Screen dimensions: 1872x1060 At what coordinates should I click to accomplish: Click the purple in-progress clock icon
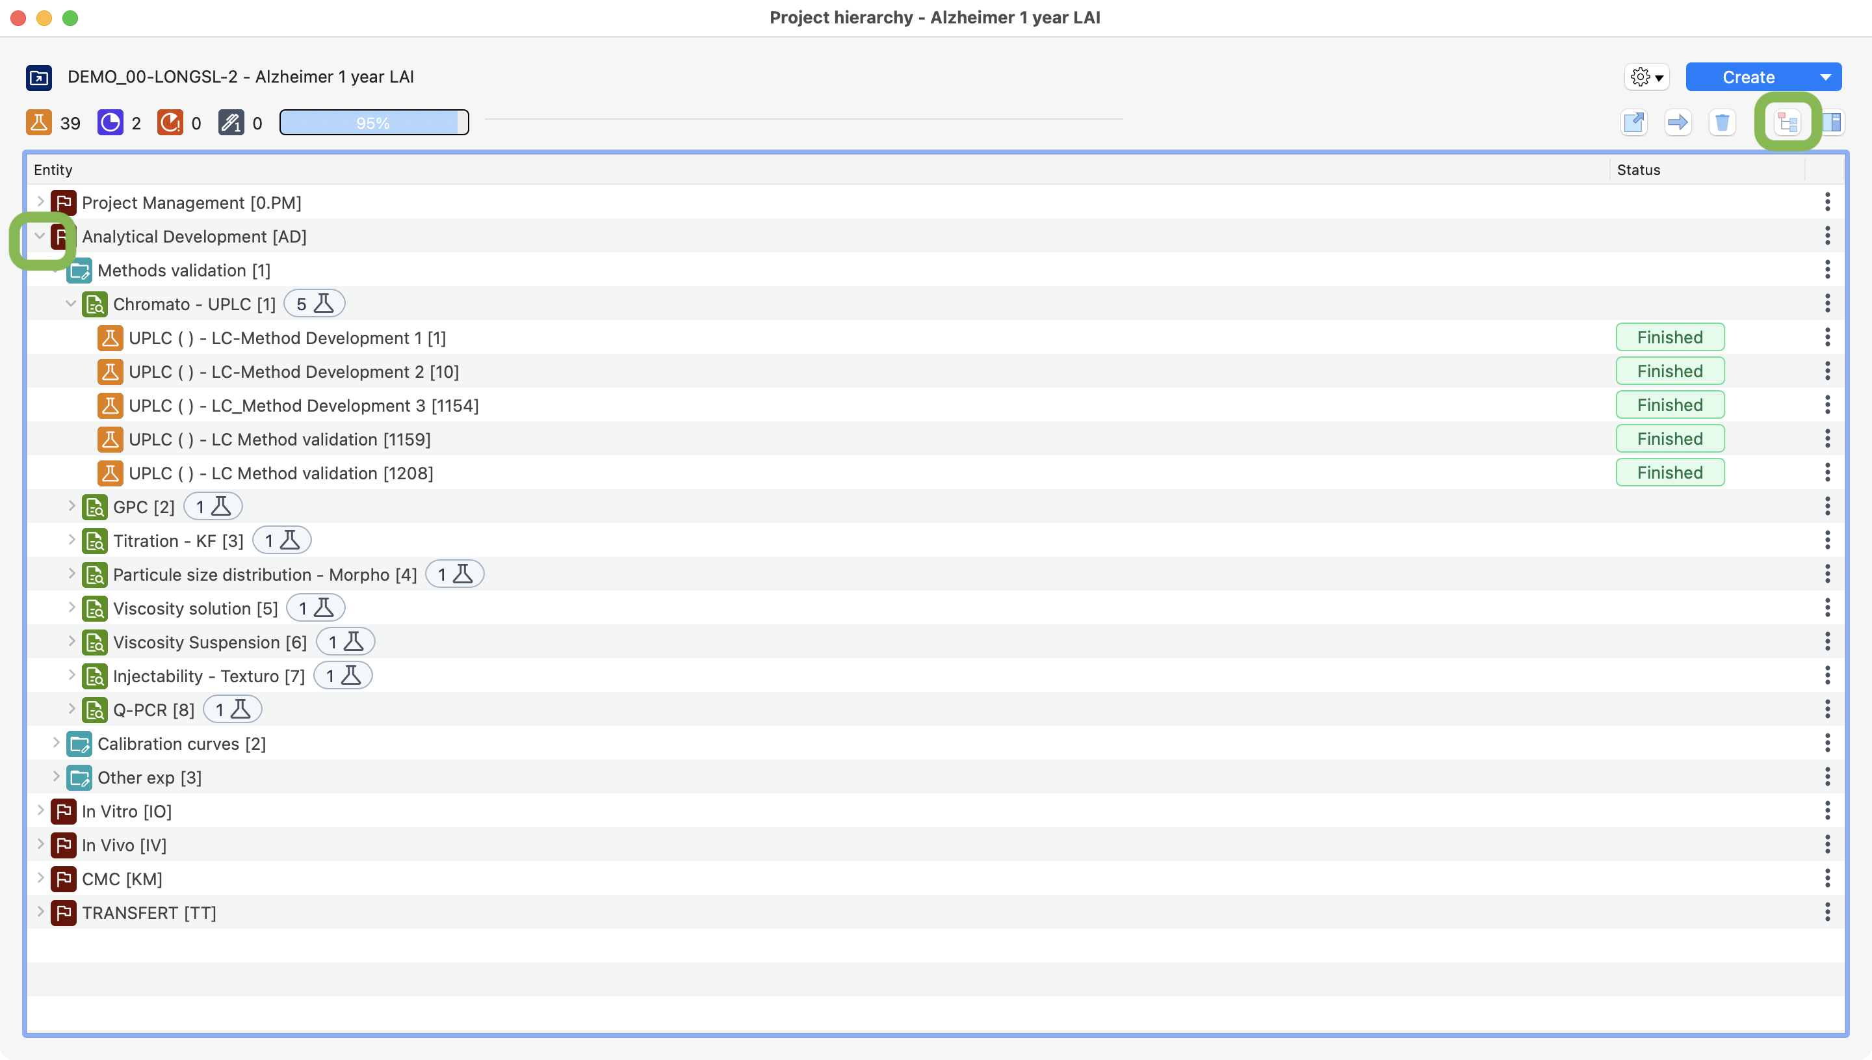click(110, 122)
